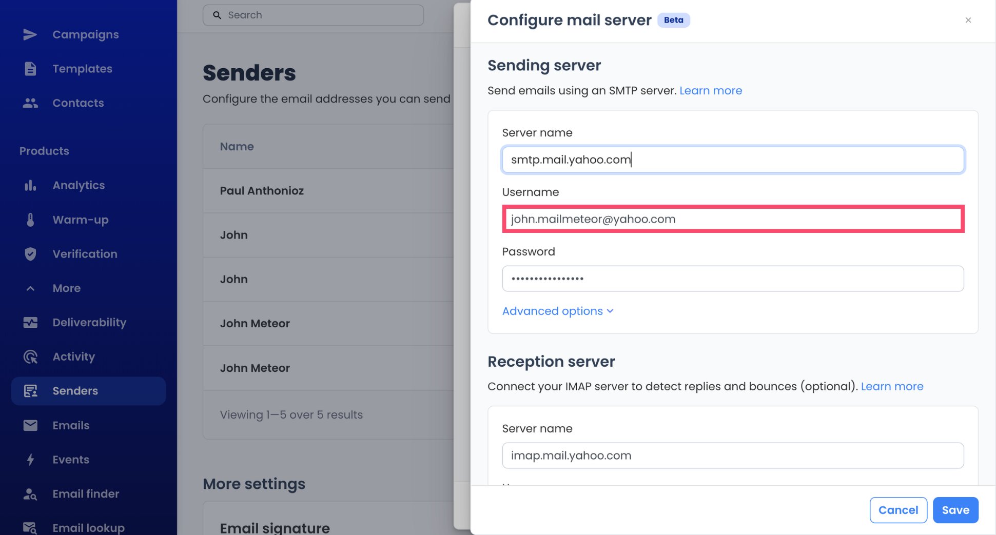Viewport: 996px width, 535px height.
Task: Click the Beta badge next to title
Action: (673, 20)
